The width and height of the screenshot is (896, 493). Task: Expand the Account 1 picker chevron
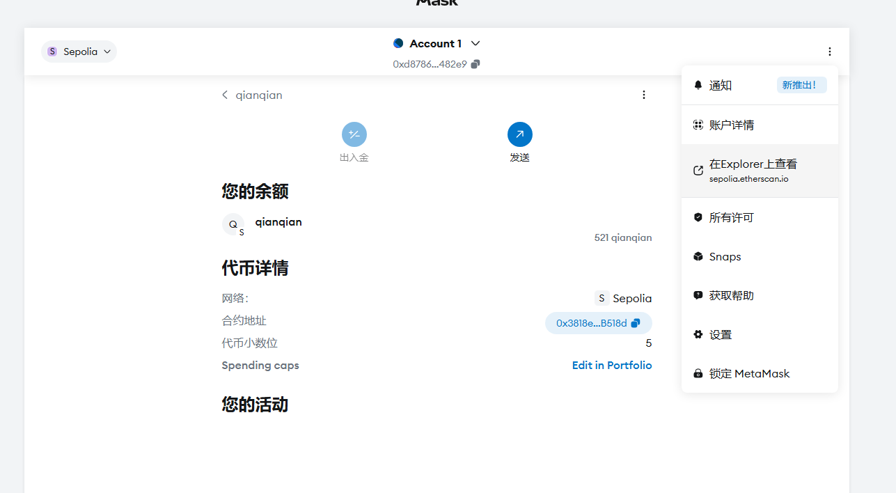[475, 43]
